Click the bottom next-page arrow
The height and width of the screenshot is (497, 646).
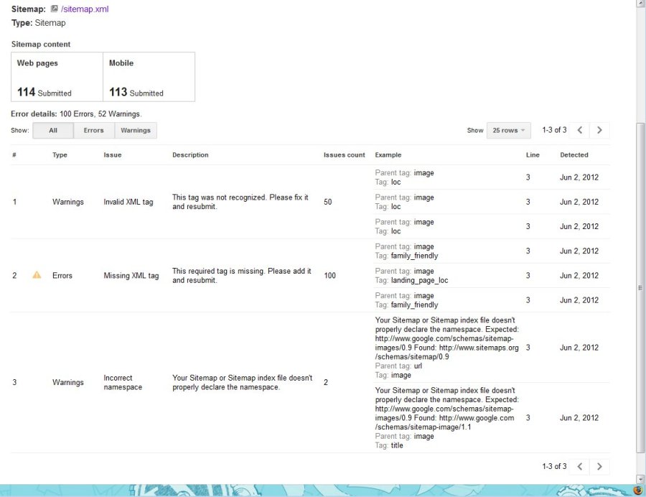pyautogui.click(x=599, y=466)
